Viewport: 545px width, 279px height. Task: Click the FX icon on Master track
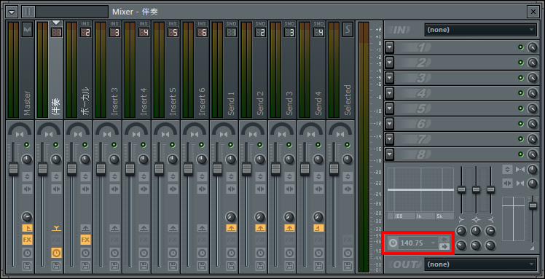[x=27, y=240]
